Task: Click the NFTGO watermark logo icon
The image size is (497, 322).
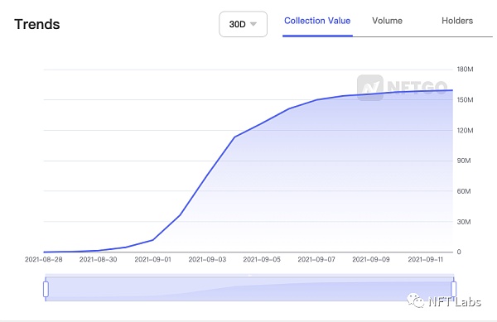Action: [x=370, y=88]
